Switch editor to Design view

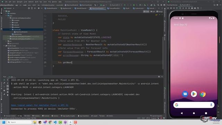(160, 11)
